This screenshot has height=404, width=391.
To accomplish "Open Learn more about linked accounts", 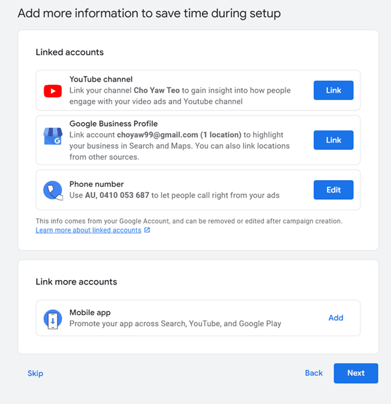I will tap(89, 230).
